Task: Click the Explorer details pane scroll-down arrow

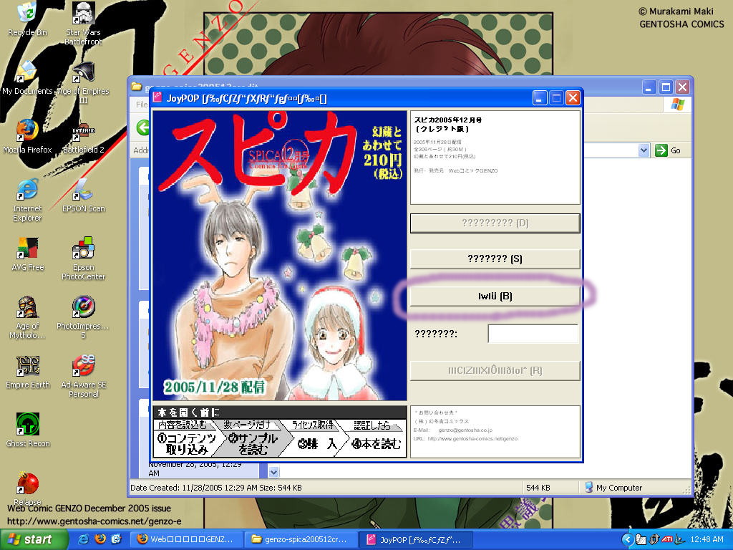Action: (x=273, y=472)
